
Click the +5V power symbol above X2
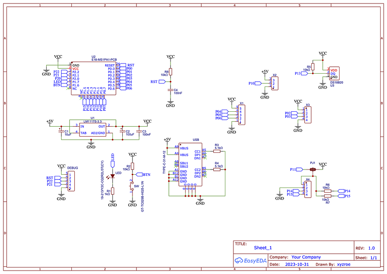tap(265, 72)
